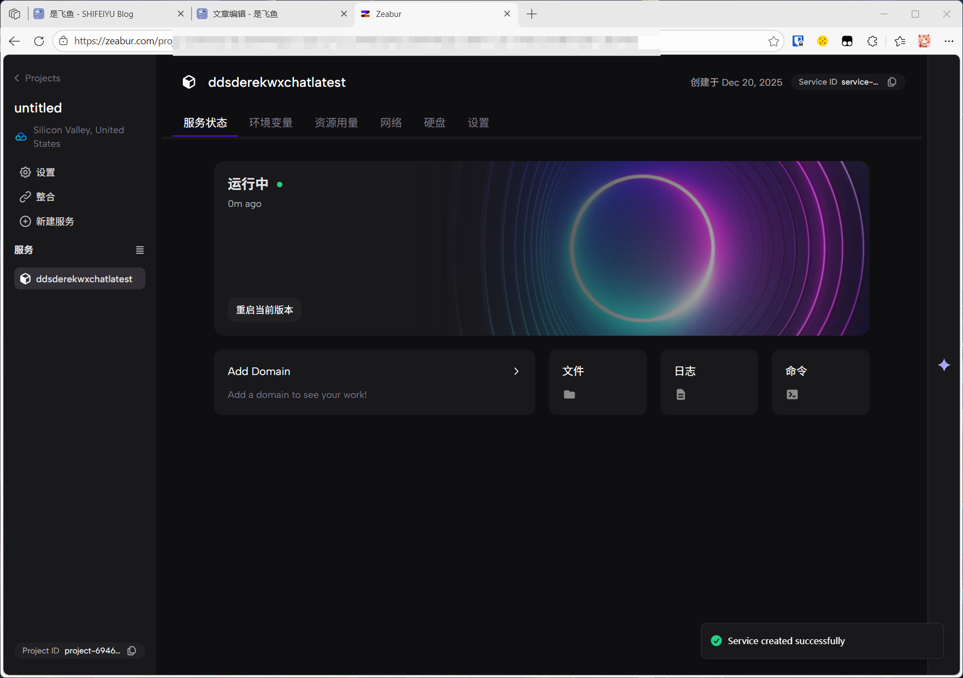Bookmark this page with star icon
The width and height of the screenshot is (963, 678).
pos(773,41)
